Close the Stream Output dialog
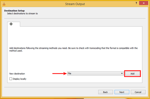Image resolution: width=150 pixels, height=99 pixels. pos(143,3)
